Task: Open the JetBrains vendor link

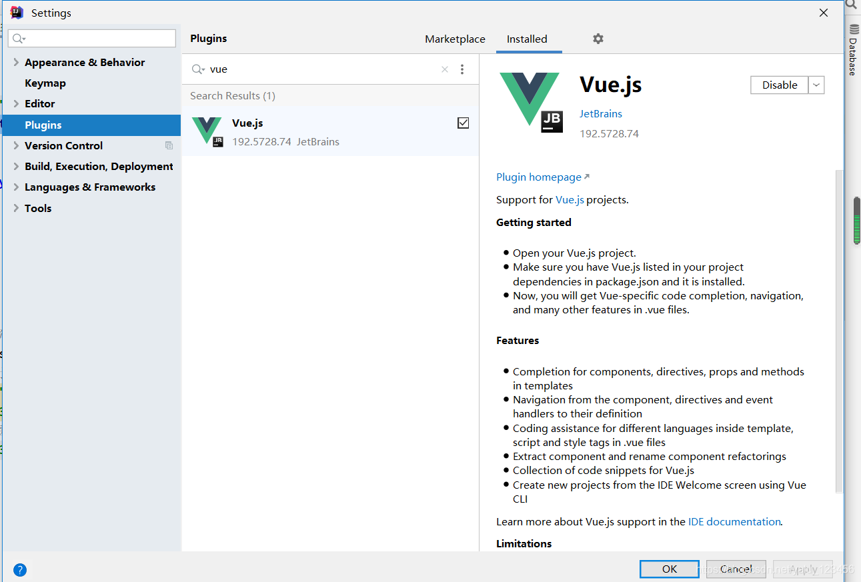Action: tap(600, 114)
